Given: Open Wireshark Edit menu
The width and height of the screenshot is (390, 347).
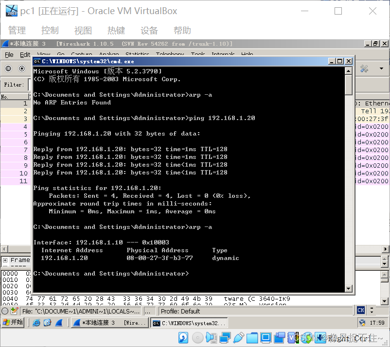Looking at the screenshot, I should coord(25,54).
